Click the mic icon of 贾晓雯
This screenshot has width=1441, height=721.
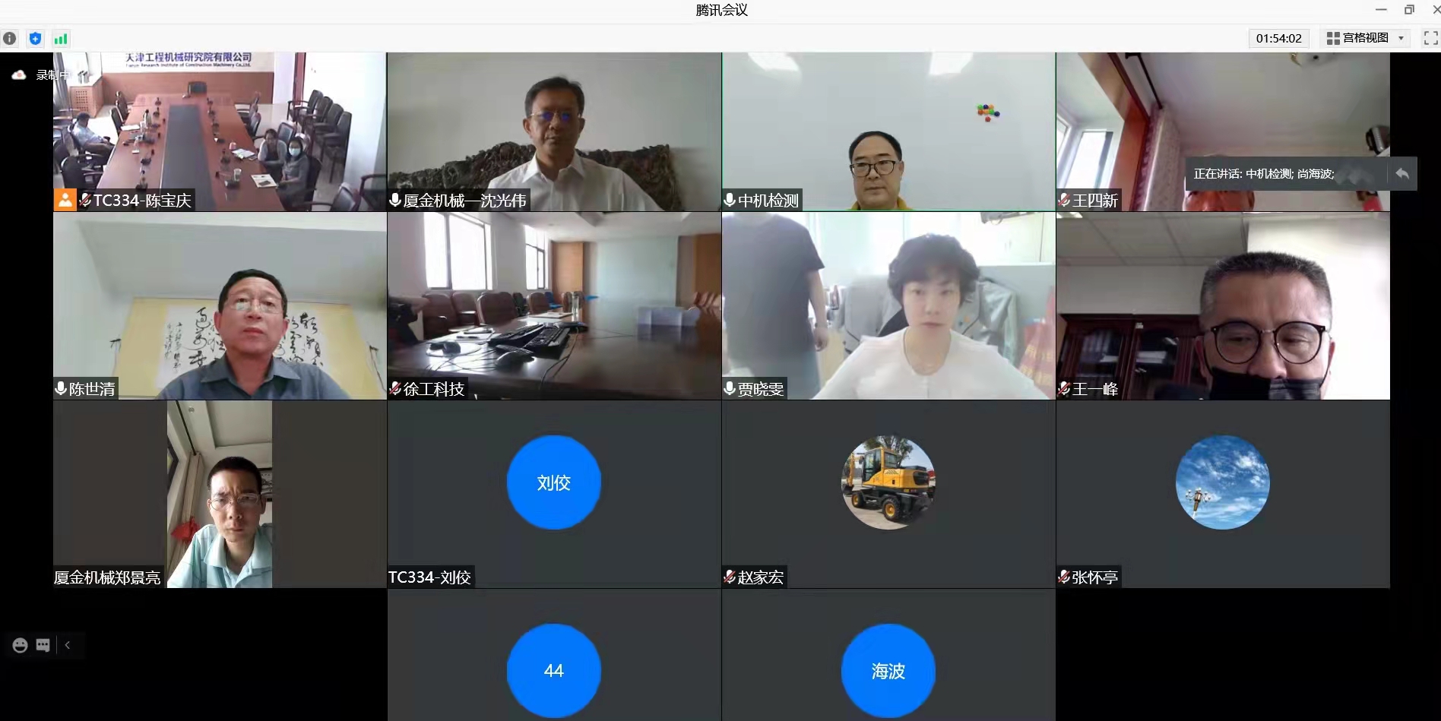pos(730,388)
